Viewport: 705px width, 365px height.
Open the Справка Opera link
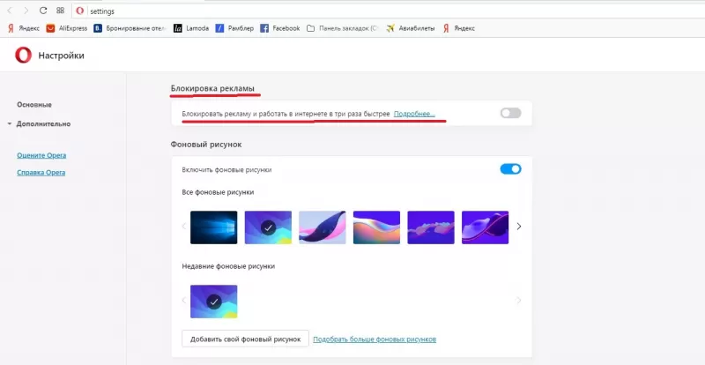point(41,173)
